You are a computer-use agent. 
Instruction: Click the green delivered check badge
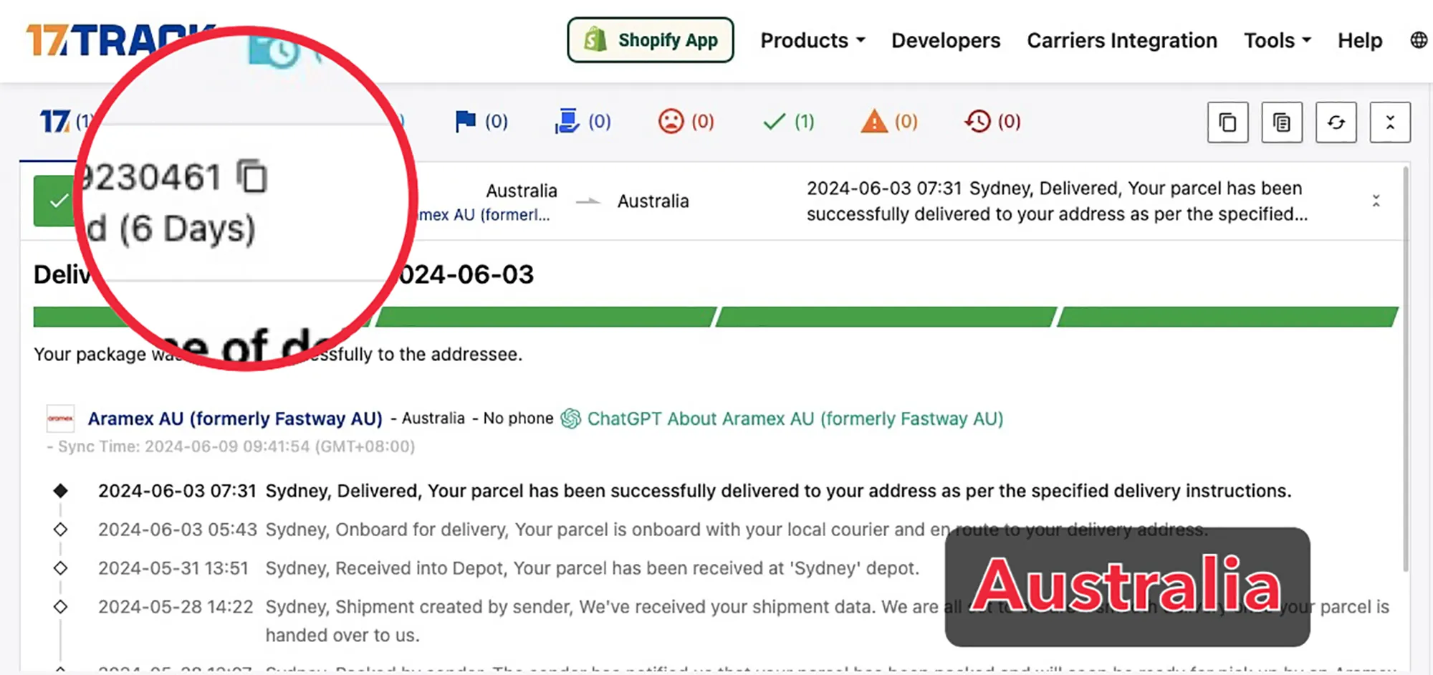tap(56, 201)
